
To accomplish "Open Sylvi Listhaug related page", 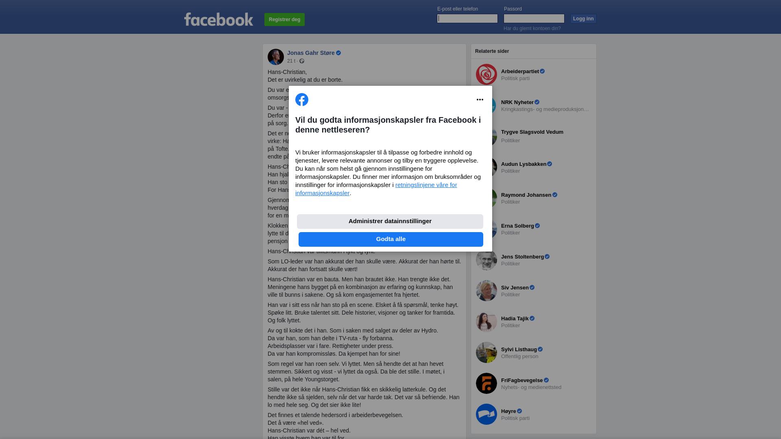I will point(519,350).
